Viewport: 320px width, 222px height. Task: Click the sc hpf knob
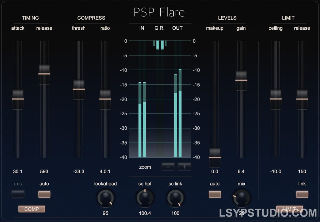click(x=145, y=198)
